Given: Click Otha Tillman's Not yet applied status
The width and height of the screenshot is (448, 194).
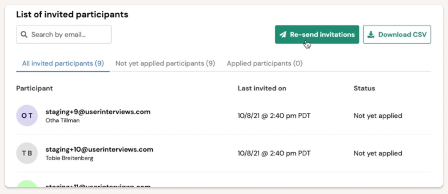Looking at the screenshot, I should coord(378,116).
